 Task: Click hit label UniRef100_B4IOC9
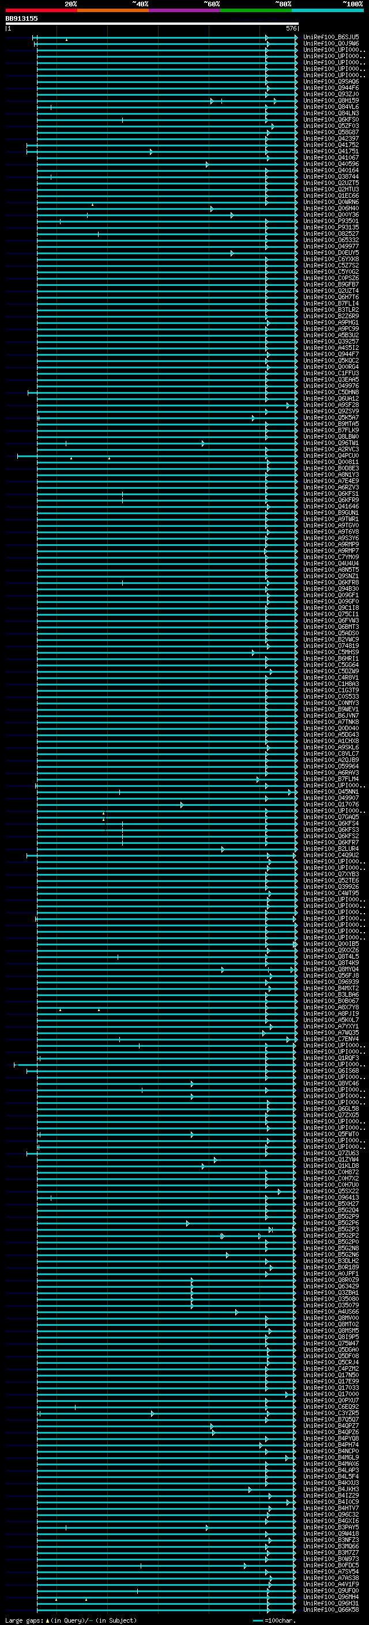tap(331, 1502)
